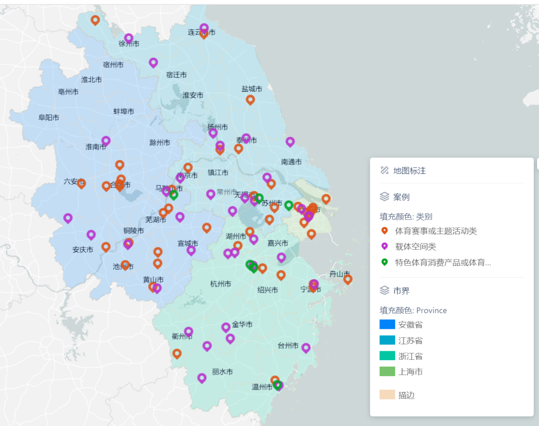
Task: Click the 描边 stroke color swatch
Action: click(x=387, y=395)
